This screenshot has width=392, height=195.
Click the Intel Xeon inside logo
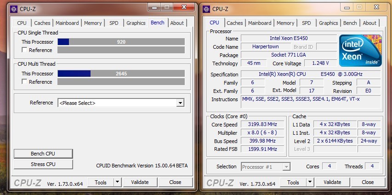[x=360, y=51]
